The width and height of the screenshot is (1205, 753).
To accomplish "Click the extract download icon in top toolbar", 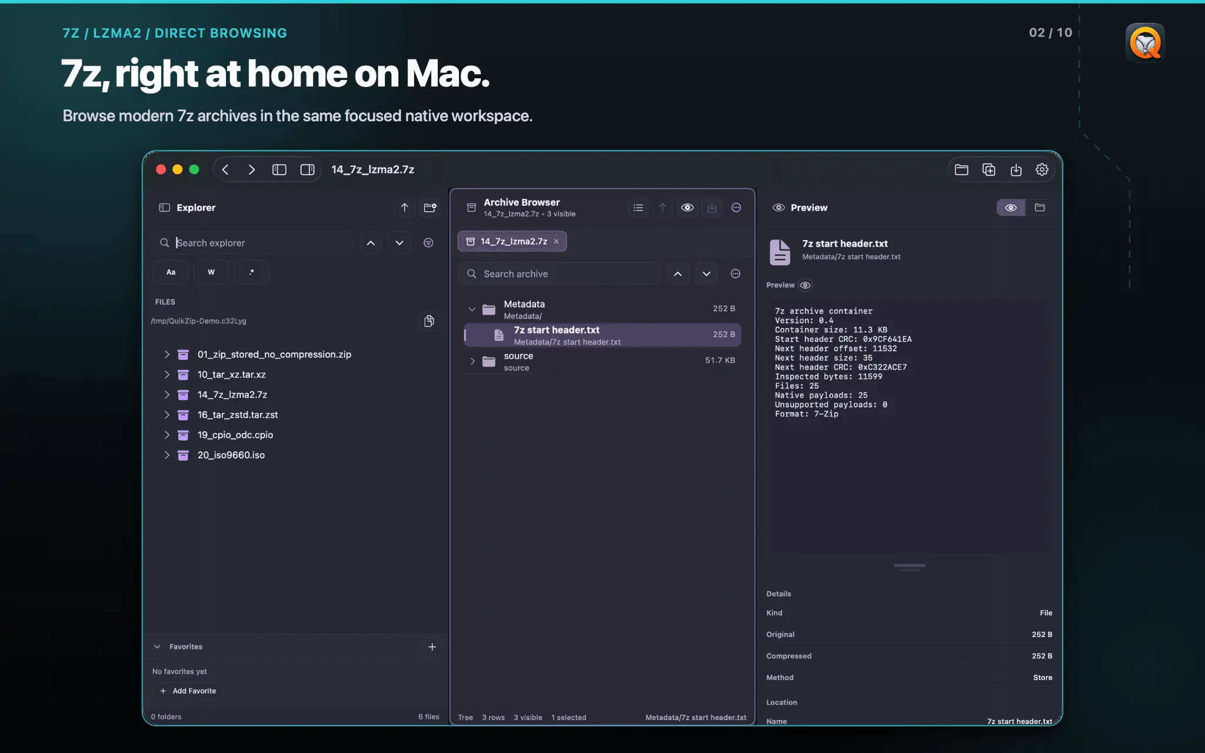I will (1016, 169).
